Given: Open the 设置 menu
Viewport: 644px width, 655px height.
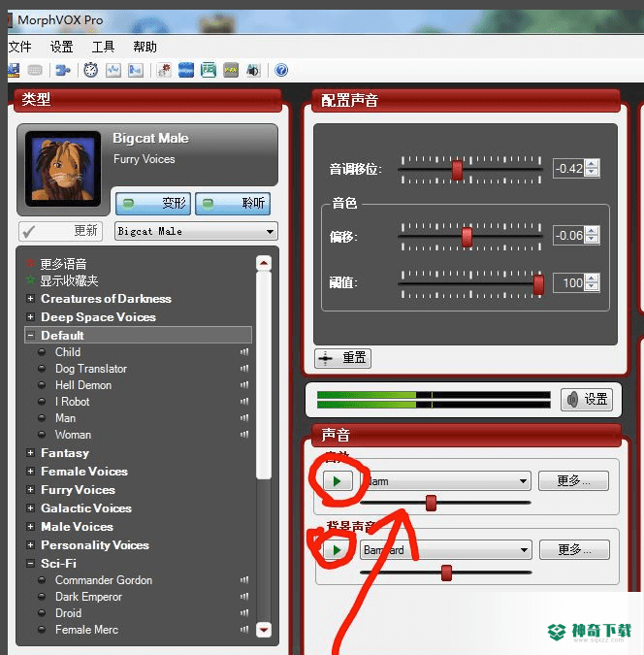Looking at the screenshot, I should coord(61,47).
